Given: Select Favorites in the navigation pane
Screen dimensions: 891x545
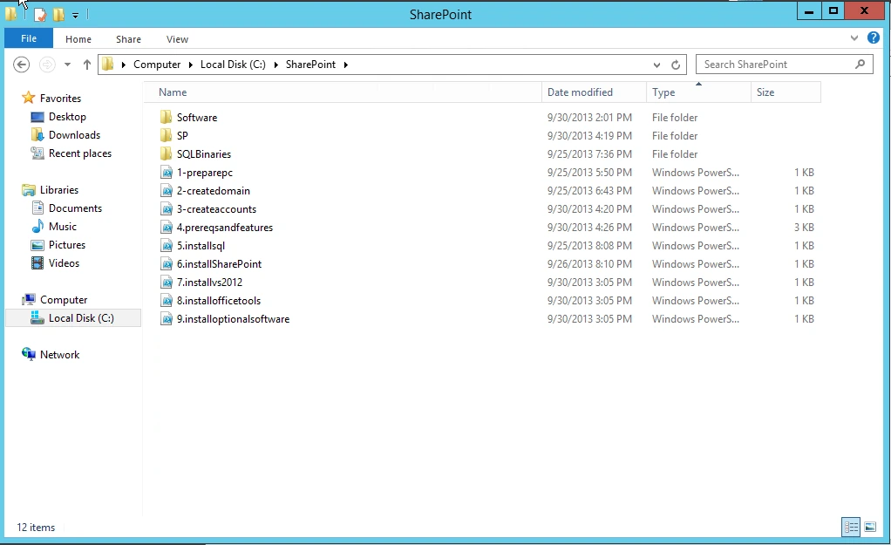Looking at the screenshot, I should [x=60, y=99].
